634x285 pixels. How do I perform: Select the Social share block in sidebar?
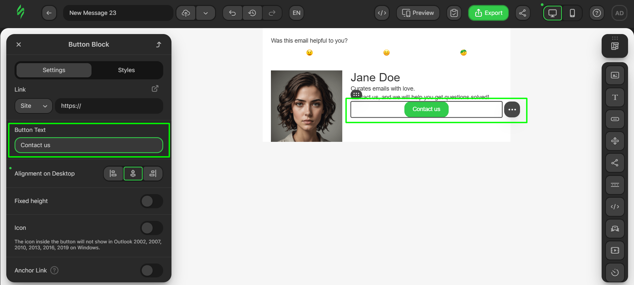[x=615, y=163]
